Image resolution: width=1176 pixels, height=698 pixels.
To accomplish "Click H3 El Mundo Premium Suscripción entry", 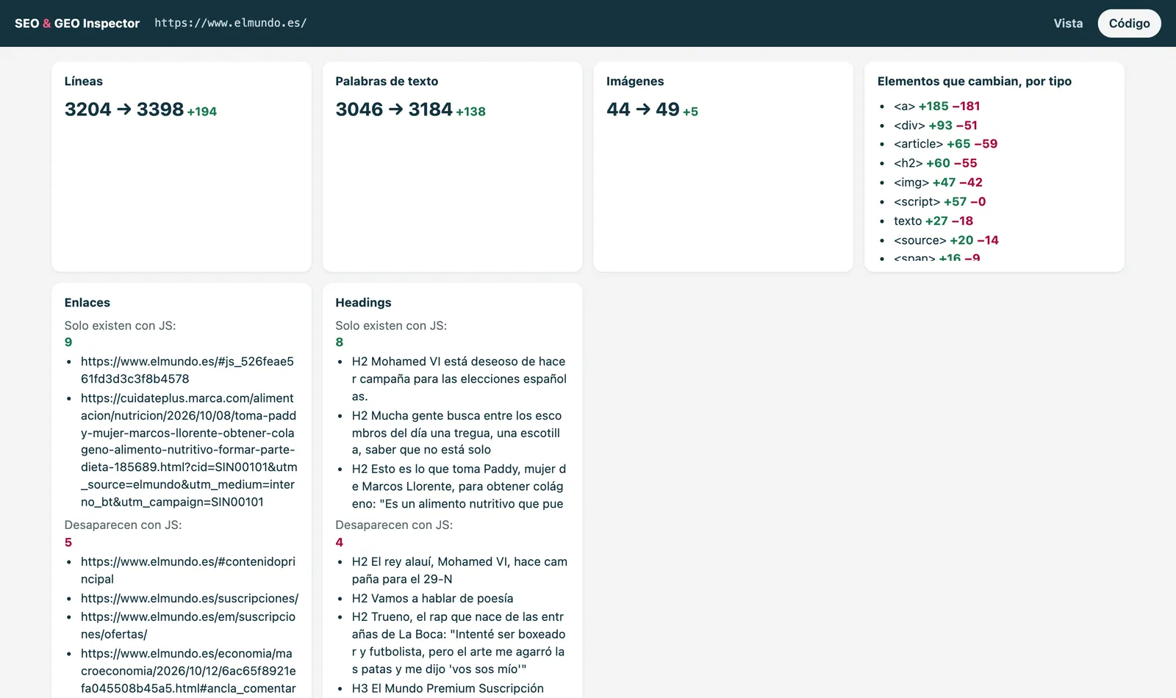I will click(x=448, y=688).
